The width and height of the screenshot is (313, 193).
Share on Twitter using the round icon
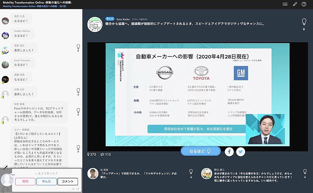pos(241,152)
